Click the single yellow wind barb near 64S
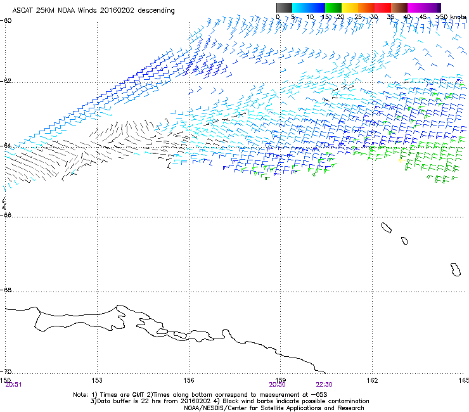This screenshot has height=412, width=469. tap(402, 160)
